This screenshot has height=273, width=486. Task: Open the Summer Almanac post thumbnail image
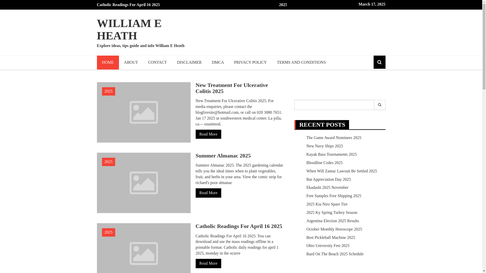pyautogui.click(x=144, y=183)
